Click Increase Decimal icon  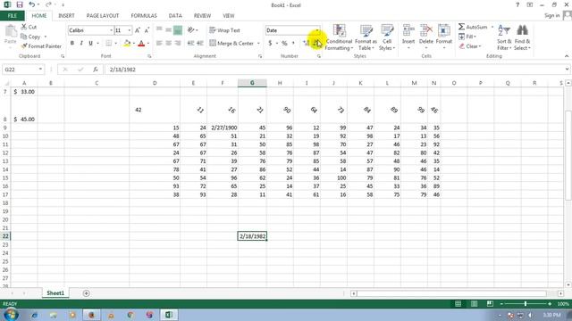[306, 44]
